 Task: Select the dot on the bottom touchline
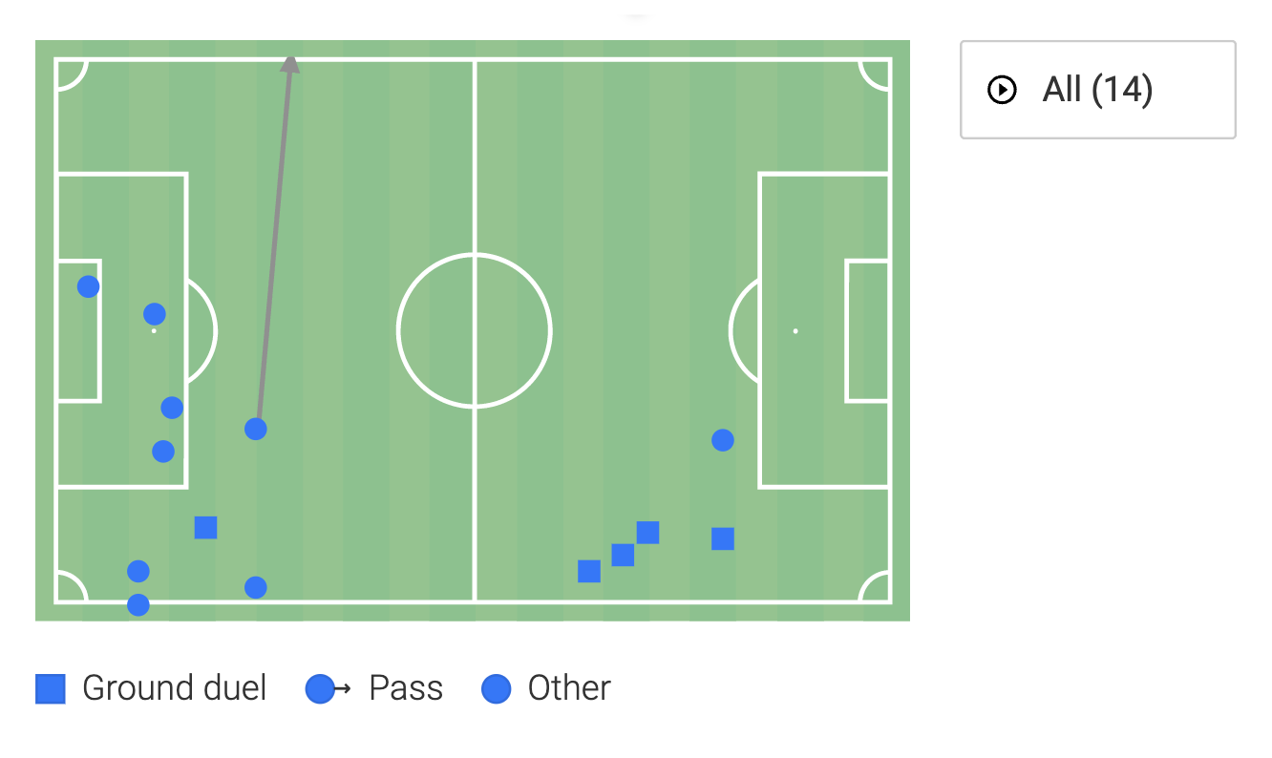point(138,604)
